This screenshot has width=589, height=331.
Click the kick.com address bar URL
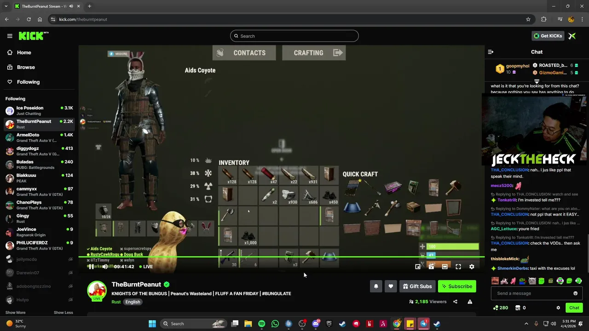(83, 19)
